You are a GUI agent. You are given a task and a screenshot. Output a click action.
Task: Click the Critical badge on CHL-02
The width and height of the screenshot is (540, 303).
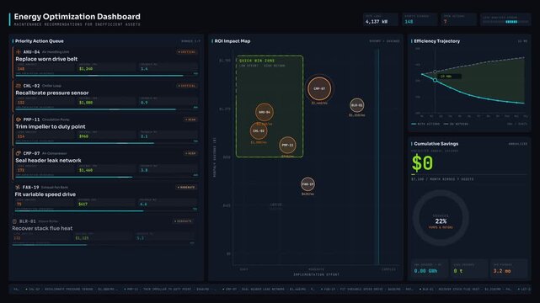pyautogui.click(x=187, y=86)
